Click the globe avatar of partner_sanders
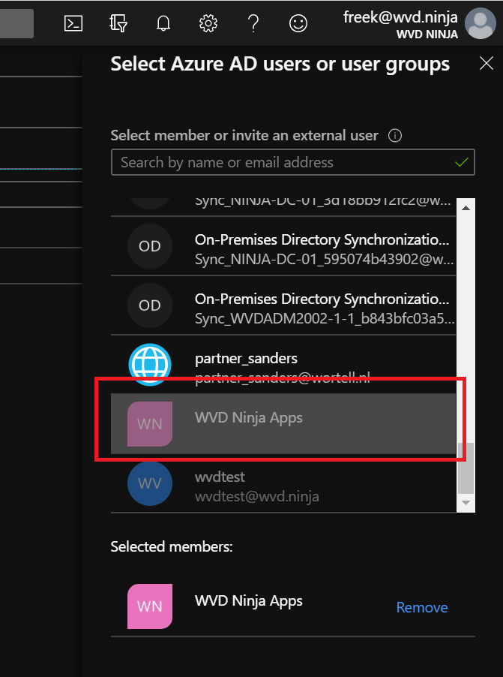Viewport: 503px width, 677px height. pos(150,365)
